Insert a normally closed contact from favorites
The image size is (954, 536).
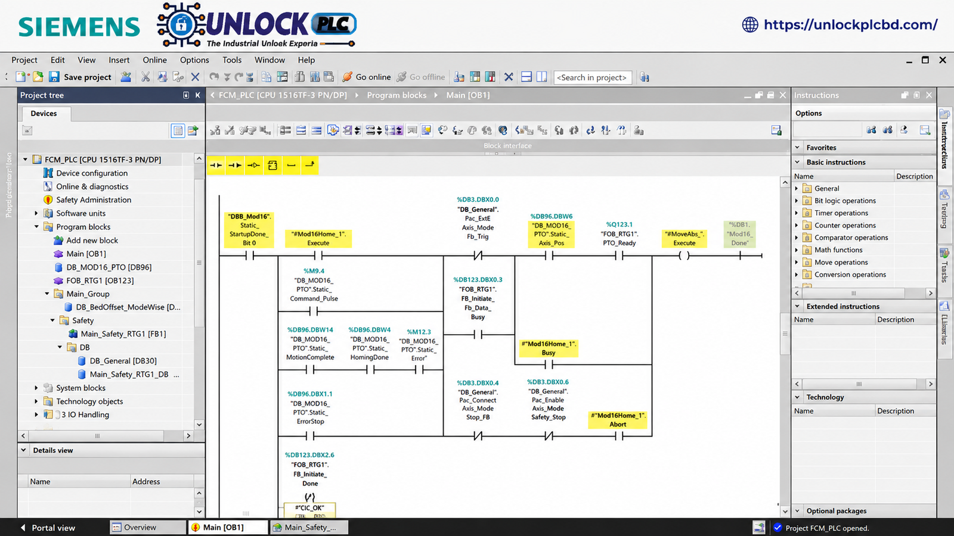click(x=235, y=165)
